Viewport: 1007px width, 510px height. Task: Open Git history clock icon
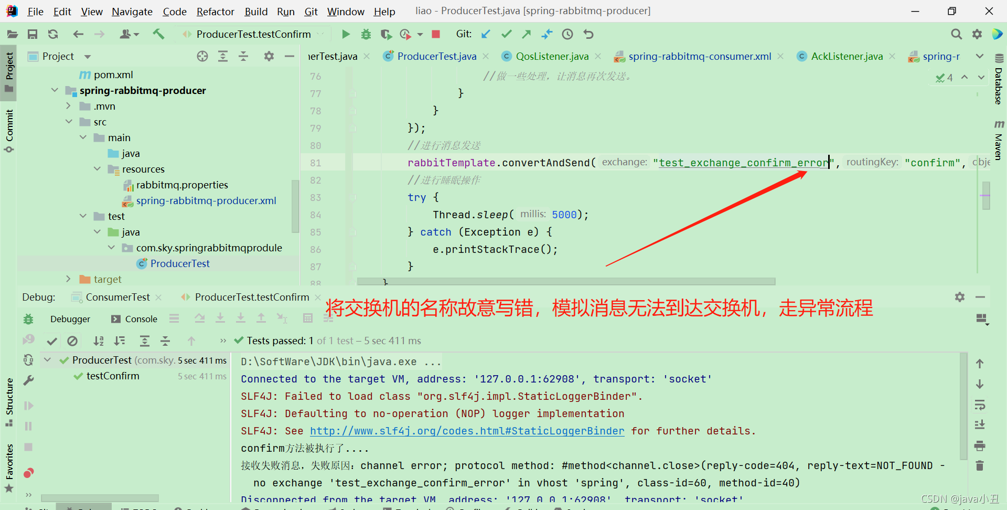pos(567,34)
